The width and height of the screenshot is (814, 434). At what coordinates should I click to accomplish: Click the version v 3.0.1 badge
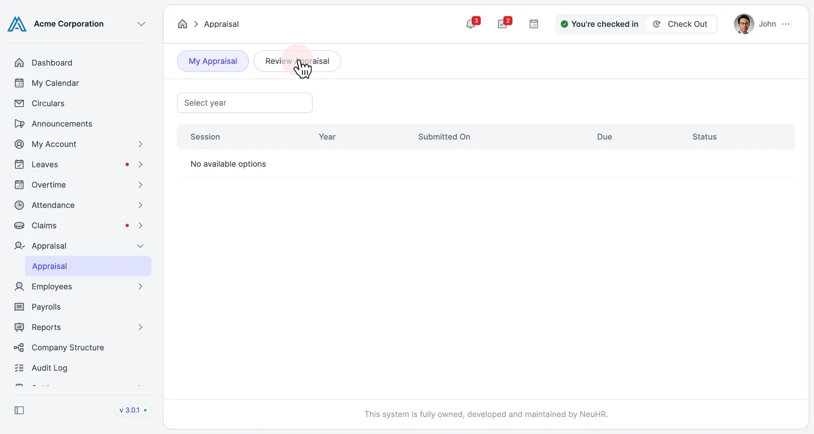coord(133,410)
